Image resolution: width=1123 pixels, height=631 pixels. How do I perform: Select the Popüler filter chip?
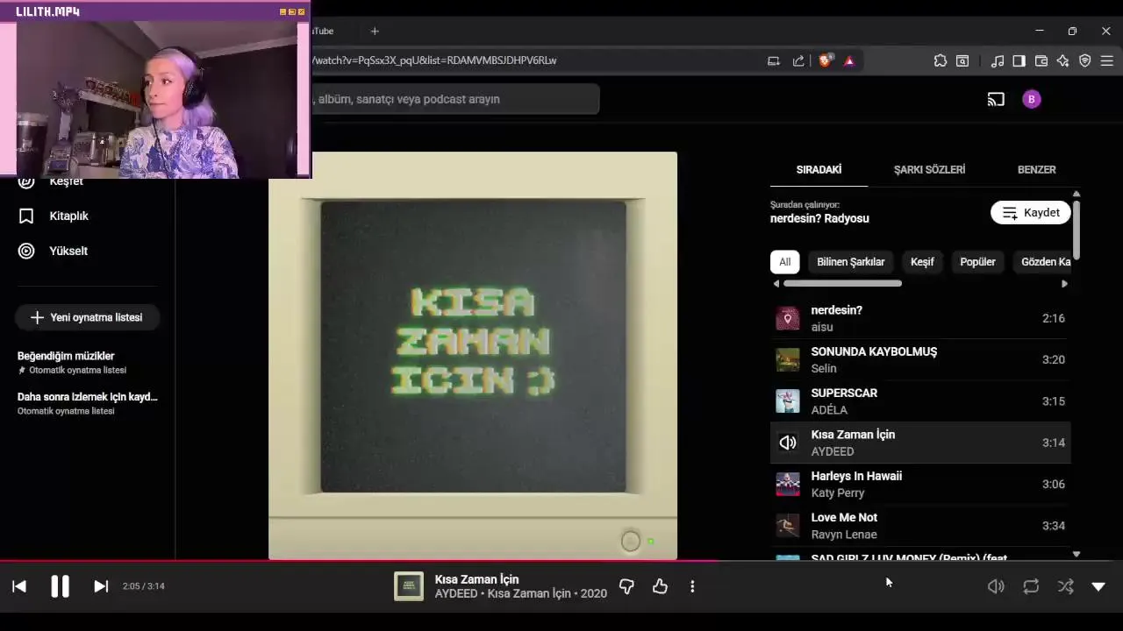977,262
